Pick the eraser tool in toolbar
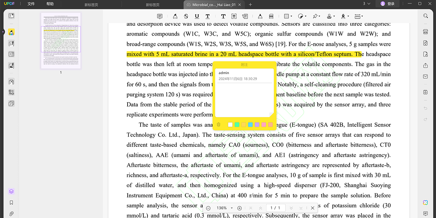The width and height of the screenshot is (436, 218). [271, 16]
